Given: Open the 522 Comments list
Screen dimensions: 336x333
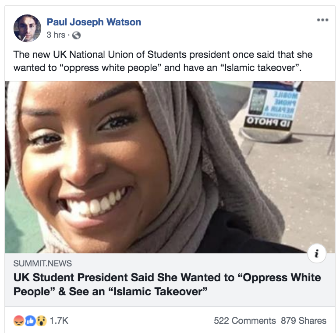Looking at the screenshot, I should click(245, 321).
